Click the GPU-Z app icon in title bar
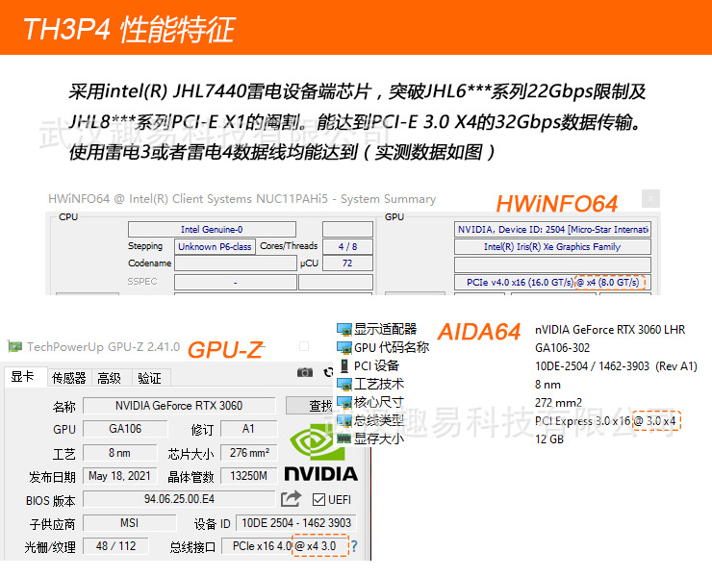 pyautogui.click(x=15, y=347)
